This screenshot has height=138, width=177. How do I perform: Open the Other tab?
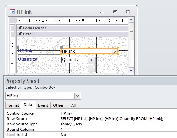pos(58,105)
